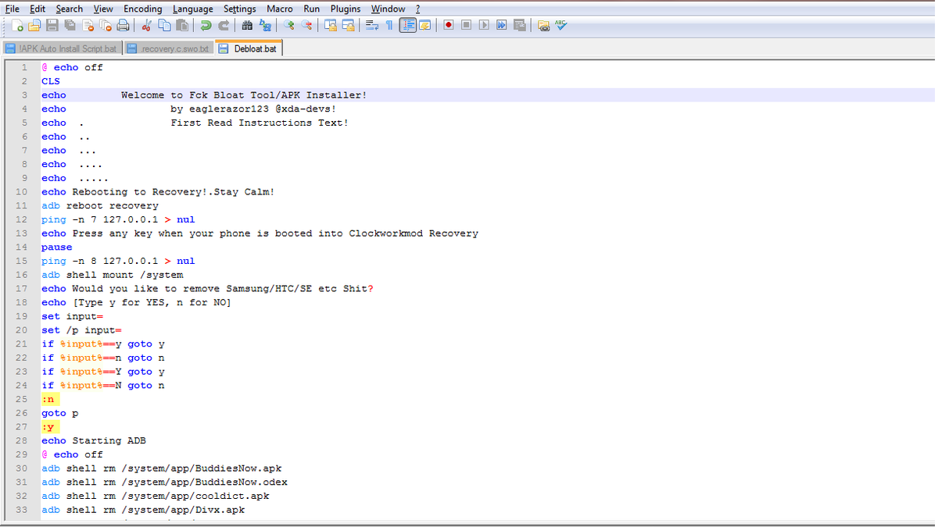938x527 pixels.
Task: Play back the recorded macro
Action: pyautogui.click(x=484, y=25)
